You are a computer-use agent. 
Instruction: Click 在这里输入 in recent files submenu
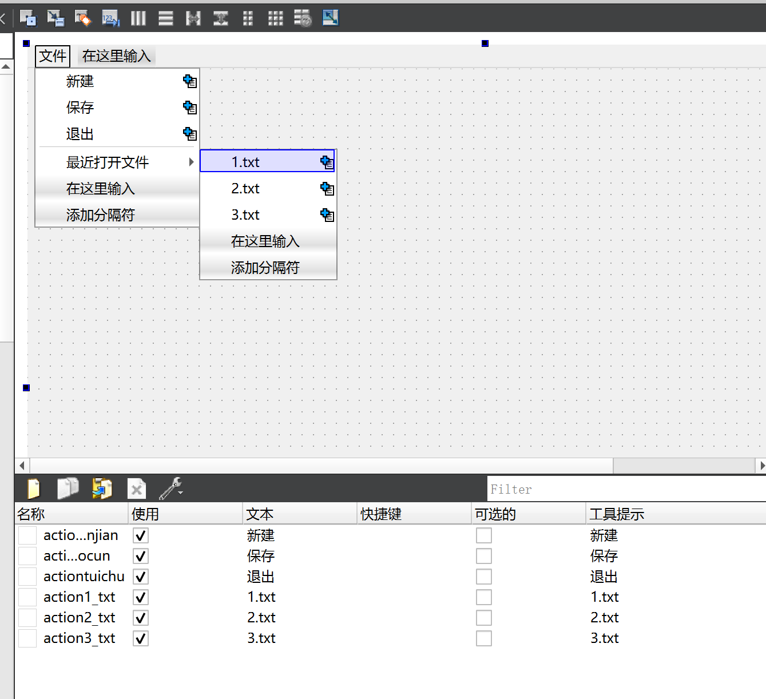268,241
